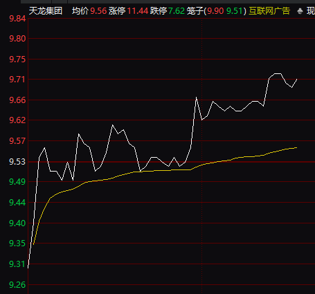Click the 9.80 price axis label
The height and width of the screenshot is (294, 315).
[17, 39]
